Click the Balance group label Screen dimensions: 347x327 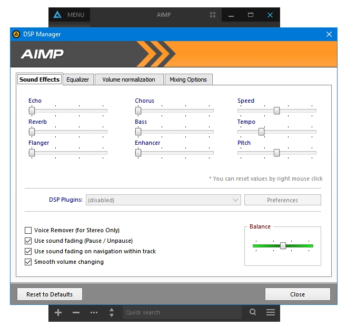[260, 226]
